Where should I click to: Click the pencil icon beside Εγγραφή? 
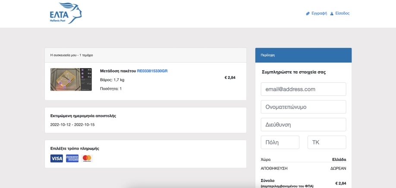pyautogui.click(x=308, y=13)
